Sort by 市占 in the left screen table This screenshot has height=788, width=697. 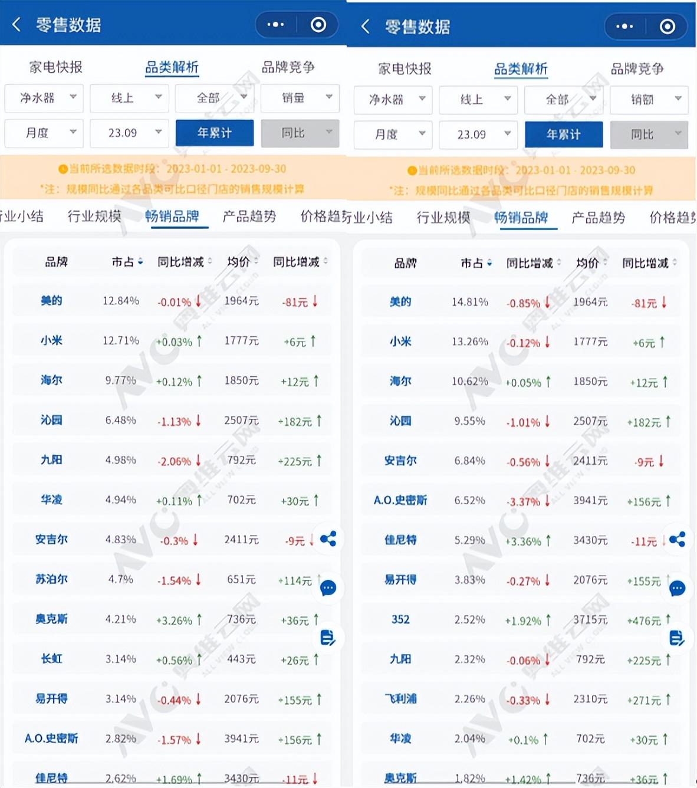127,262
